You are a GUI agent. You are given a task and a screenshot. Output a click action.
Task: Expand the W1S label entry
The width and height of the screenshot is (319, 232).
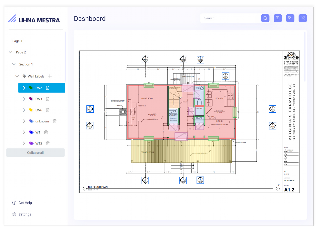pyautogui.click(x=24, y=143)
